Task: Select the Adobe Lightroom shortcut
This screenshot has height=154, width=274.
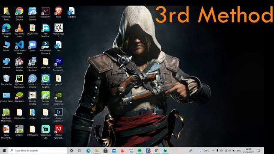Action: point(59,115)
